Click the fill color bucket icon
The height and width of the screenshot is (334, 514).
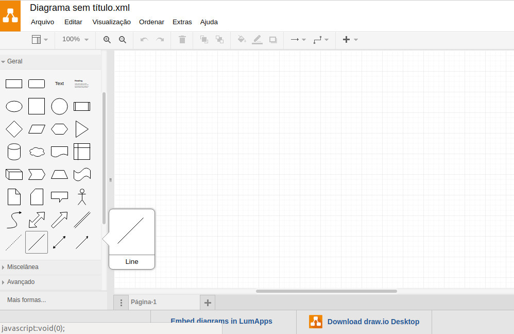(242, 39)
